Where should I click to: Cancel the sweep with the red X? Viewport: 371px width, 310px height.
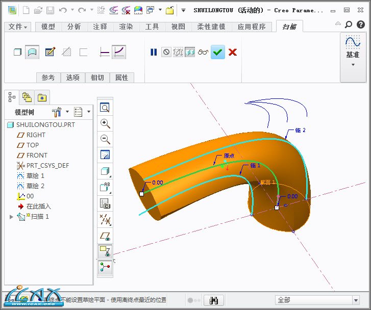[x=233, y=52]
